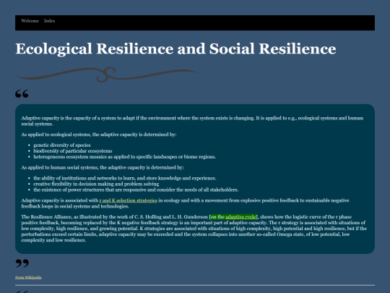Image resolution: width=390 pixels, height=293 pixels.
Task: Click the bullet 'creative flexibility in decision making'
Action: (96, 184)
